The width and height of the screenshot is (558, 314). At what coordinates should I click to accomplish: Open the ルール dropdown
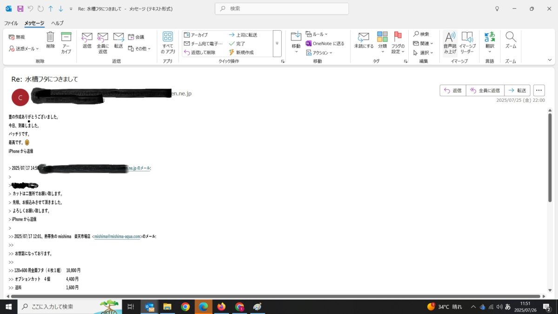tap(317, 34)
